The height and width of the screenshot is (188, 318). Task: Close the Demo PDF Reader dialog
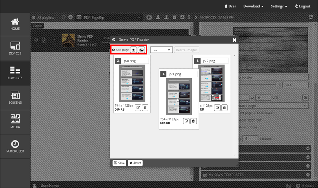234,40
